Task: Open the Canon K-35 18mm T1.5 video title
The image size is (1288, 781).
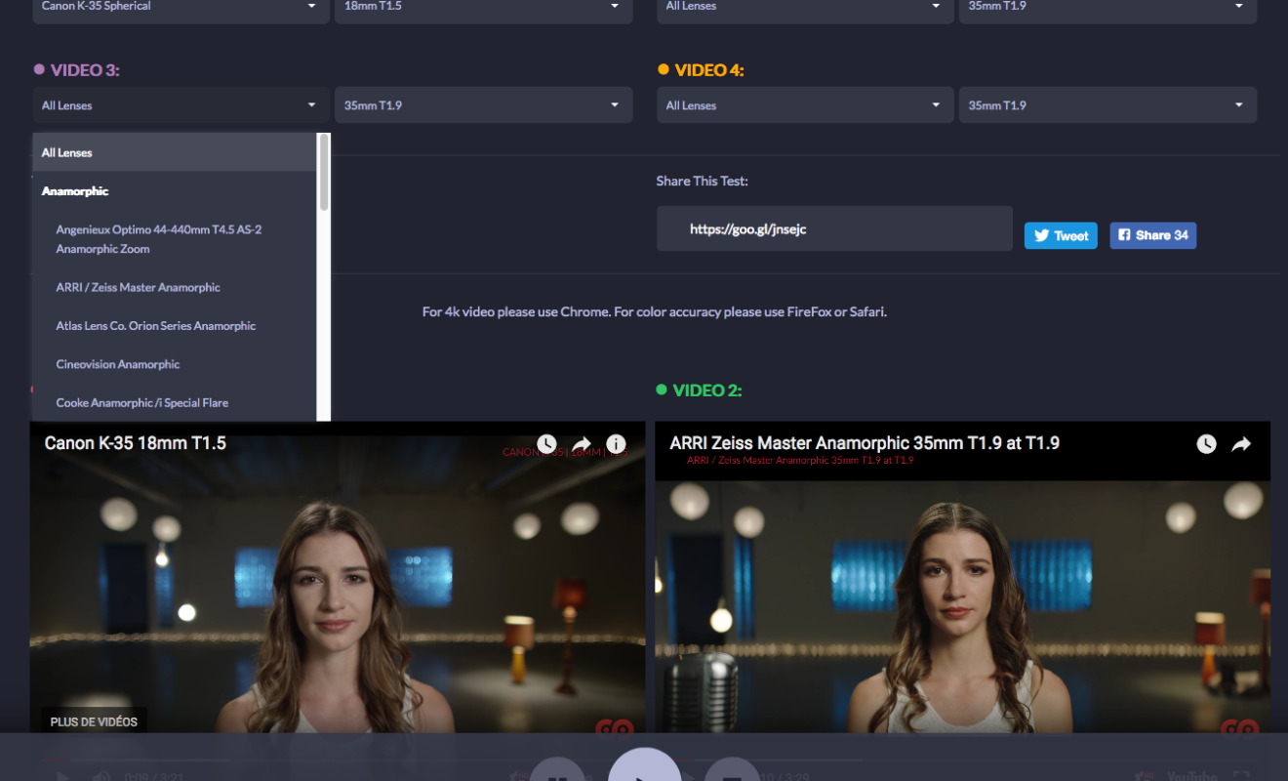Action: tap(136, 443)
